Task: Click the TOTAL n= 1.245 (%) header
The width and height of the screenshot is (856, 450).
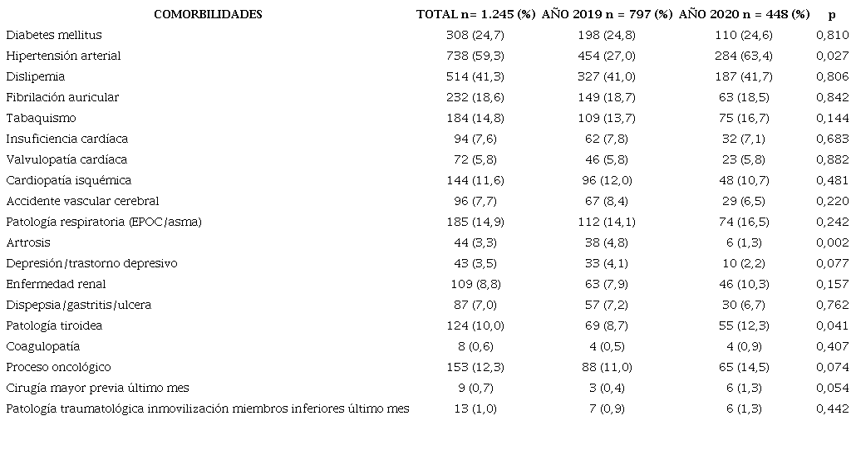Action: [x=475, y=14]
